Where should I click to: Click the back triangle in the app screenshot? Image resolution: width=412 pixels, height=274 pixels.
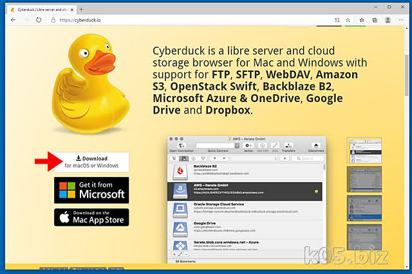[214, 158]
